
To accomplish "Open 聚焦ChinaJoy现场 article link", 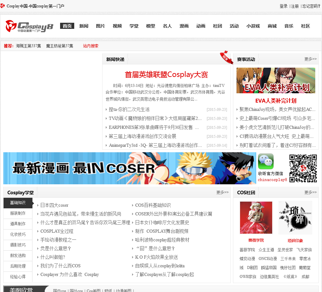I will click(x=277, y=110).
